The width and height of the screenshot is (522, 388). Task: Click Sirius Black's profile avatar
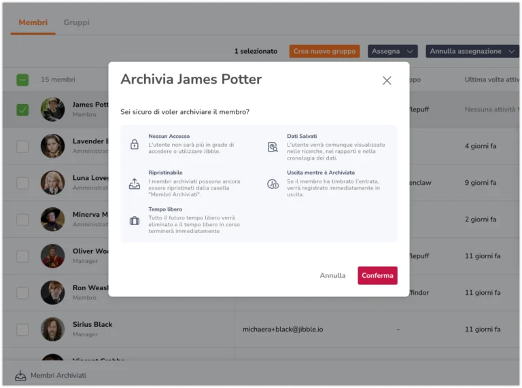[x=52, y=329]
